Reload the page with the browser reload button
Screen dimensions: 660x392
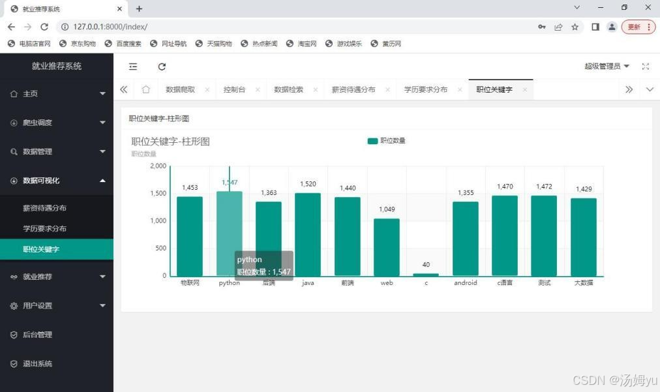click(44, 27)
